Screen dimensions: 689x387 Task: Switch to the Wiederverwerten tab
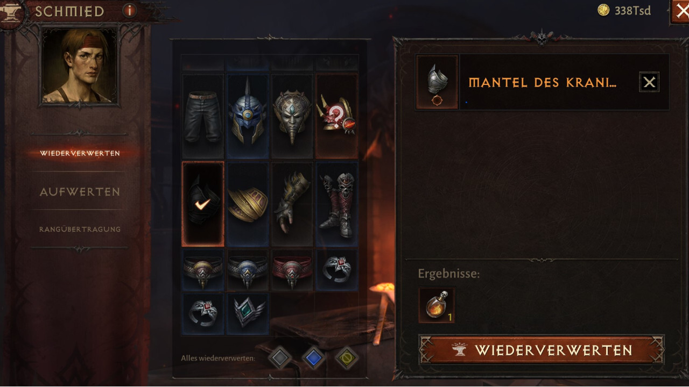pos(80,153)
